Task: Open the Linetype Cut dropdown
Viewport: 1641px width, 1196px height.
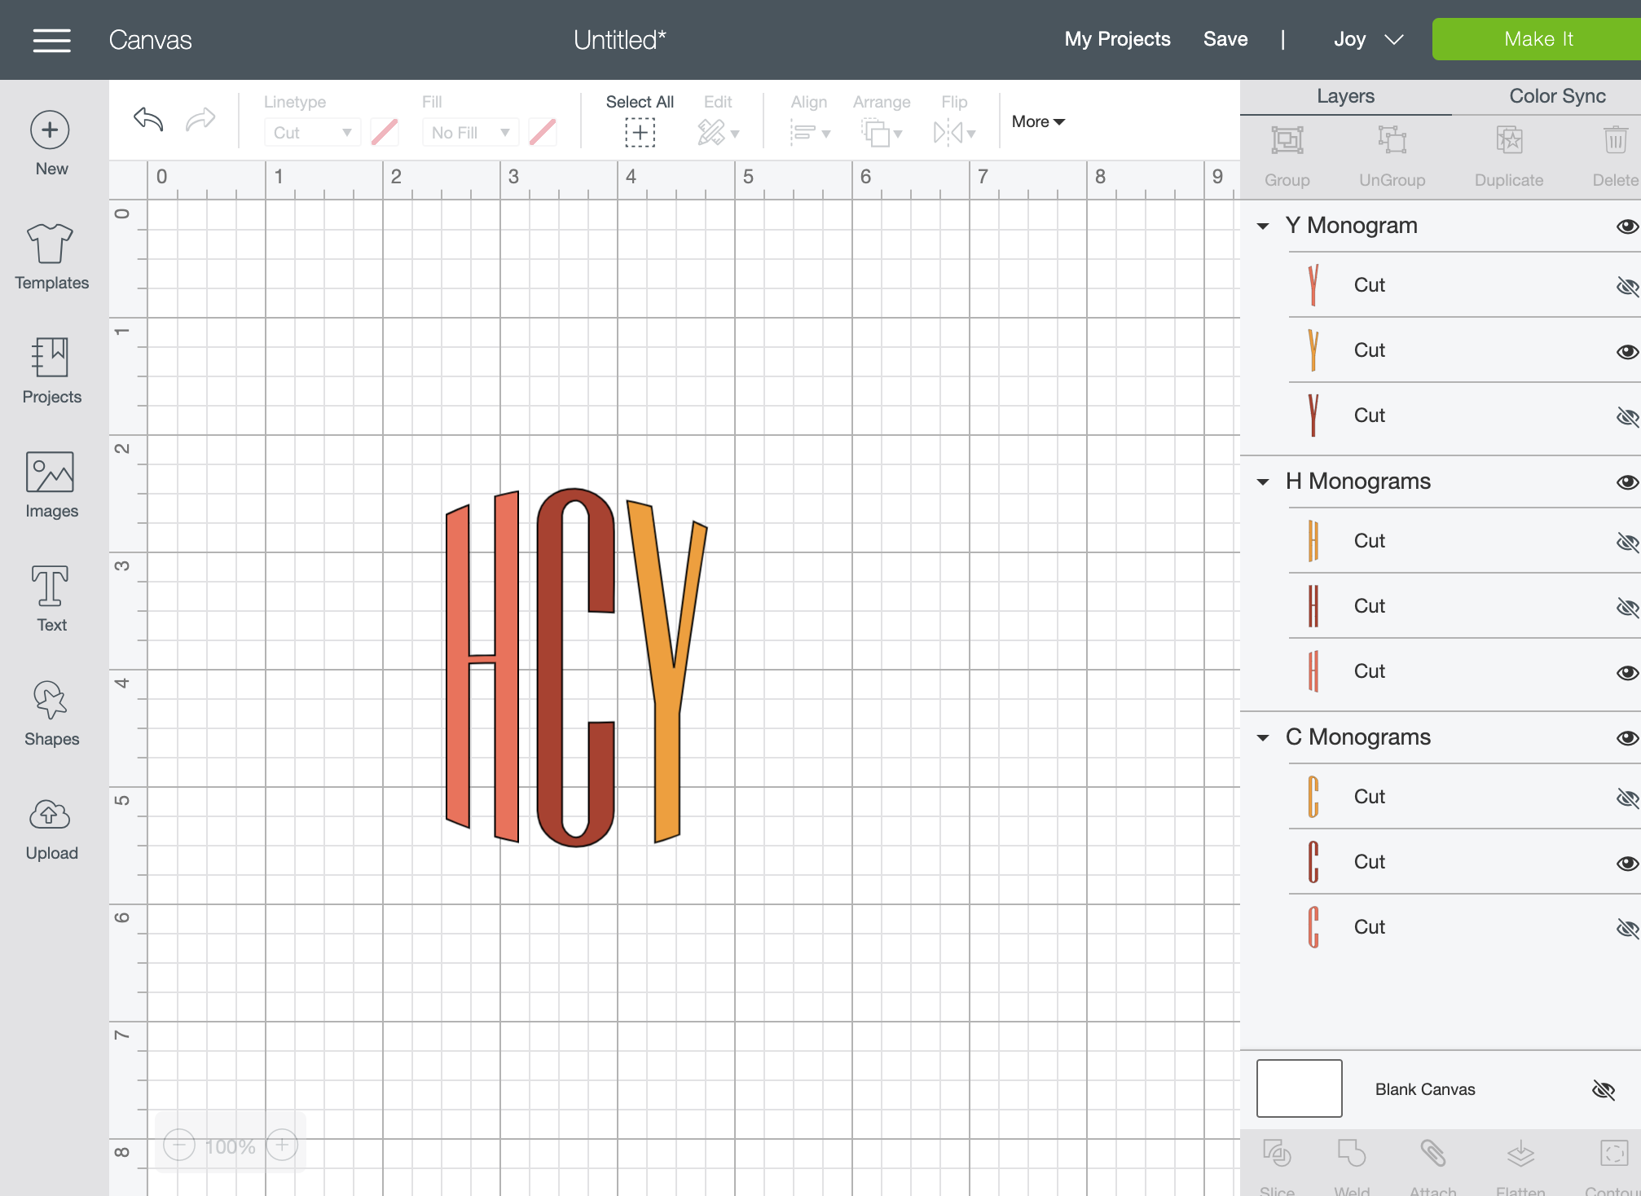Action: click(312, 133)
